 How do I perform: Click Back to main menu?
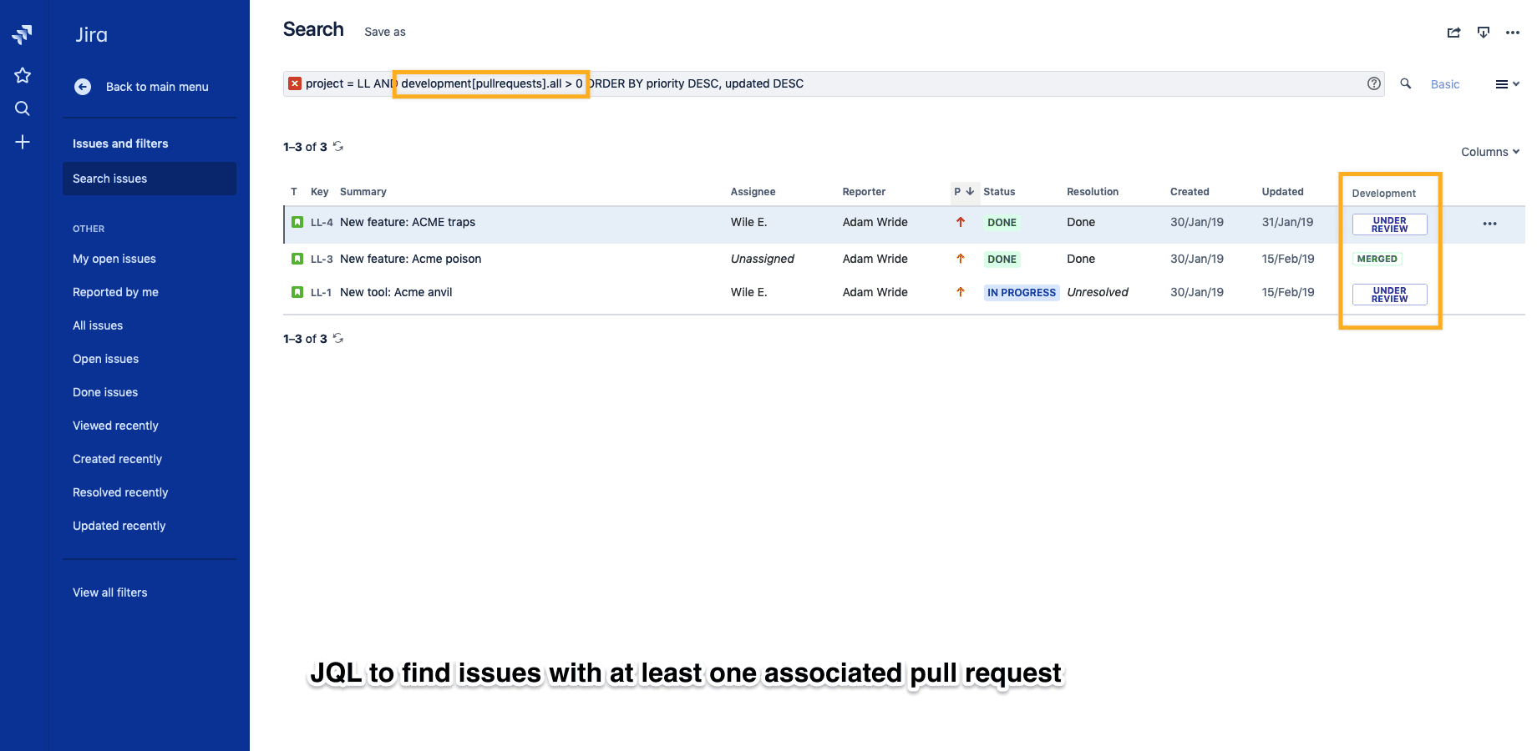pyautogui.click(x=157, y=87)
